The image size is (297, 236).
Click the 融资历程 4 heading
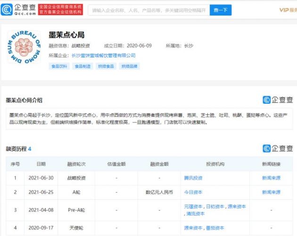[18, 149]
